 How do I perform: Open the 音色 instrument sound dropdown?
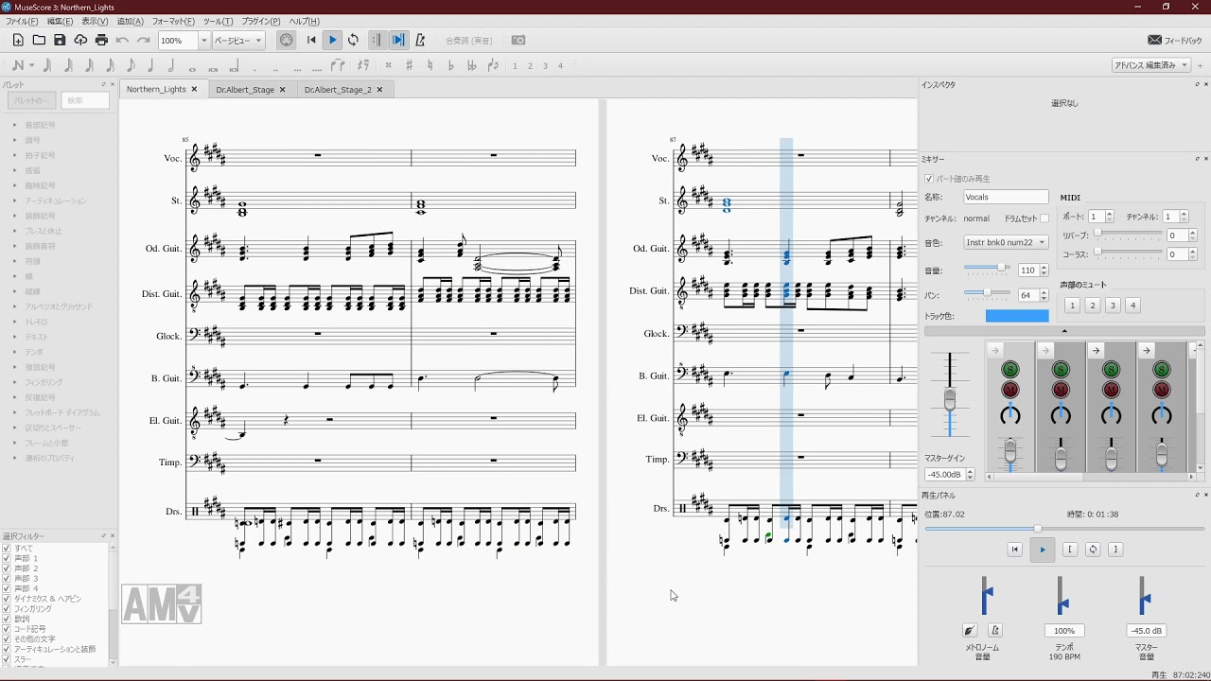coord(1006,242)
